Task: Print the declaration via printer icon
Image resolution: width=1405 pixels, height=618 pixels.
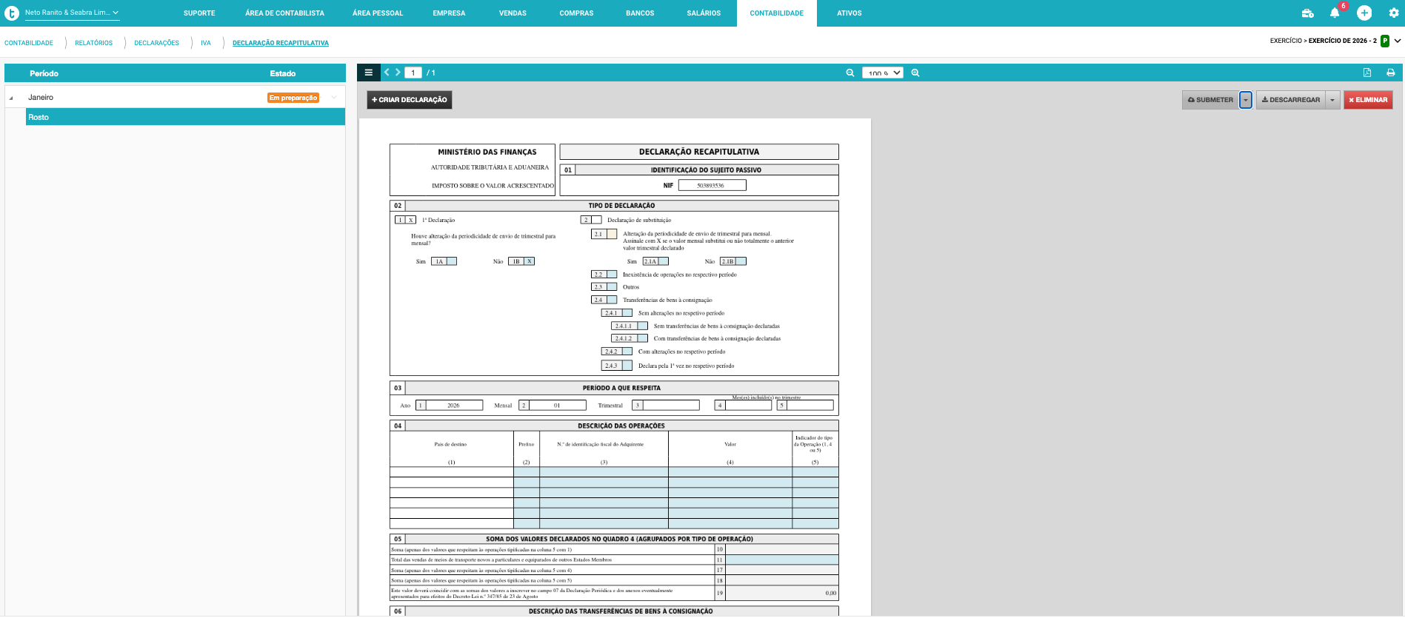Action: [1391, 73]
